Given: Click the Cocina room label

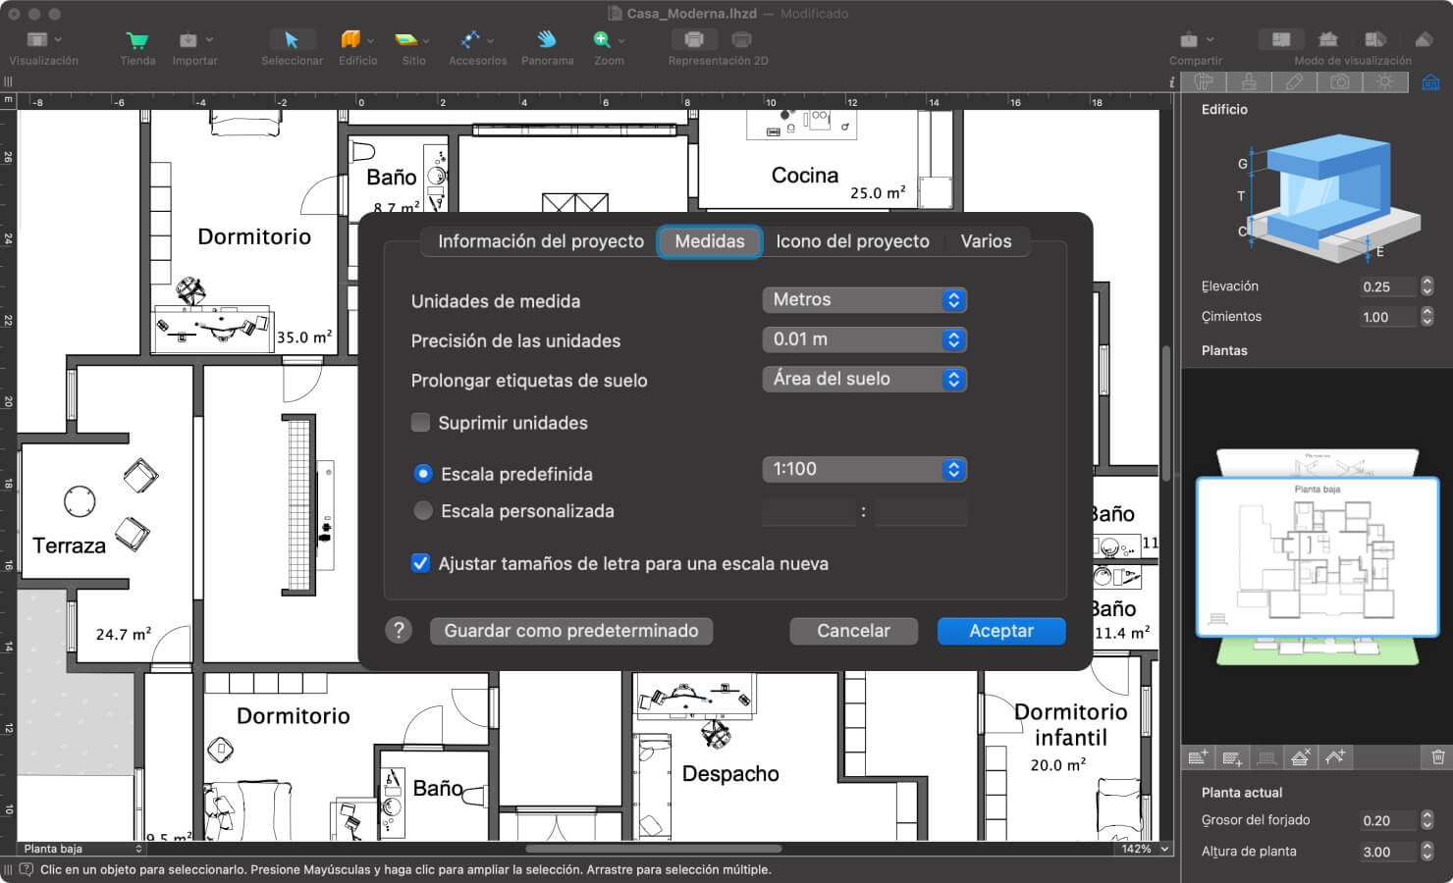Looking at the screenshot, I should [805, 176].
